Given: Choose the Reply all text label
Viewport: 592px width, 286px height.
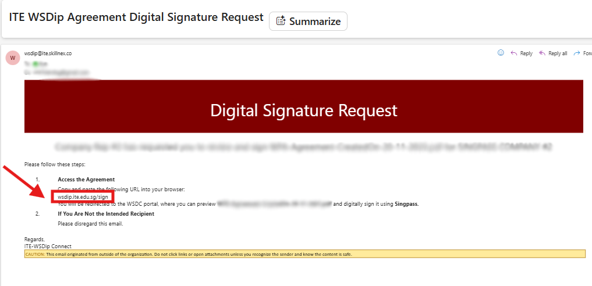Looking at the screenshot, I should point(558,53).
